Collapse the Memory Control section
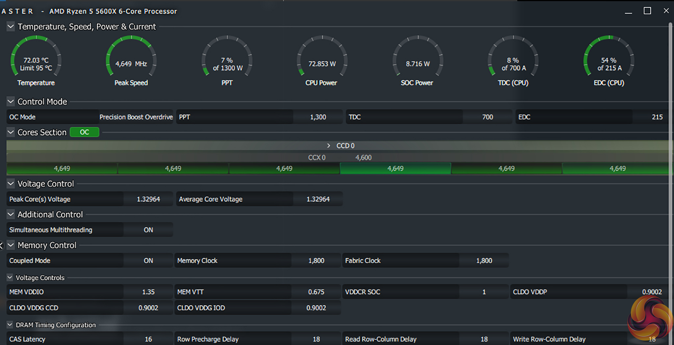This screenshot has height=345, width=674. (11, 245)
